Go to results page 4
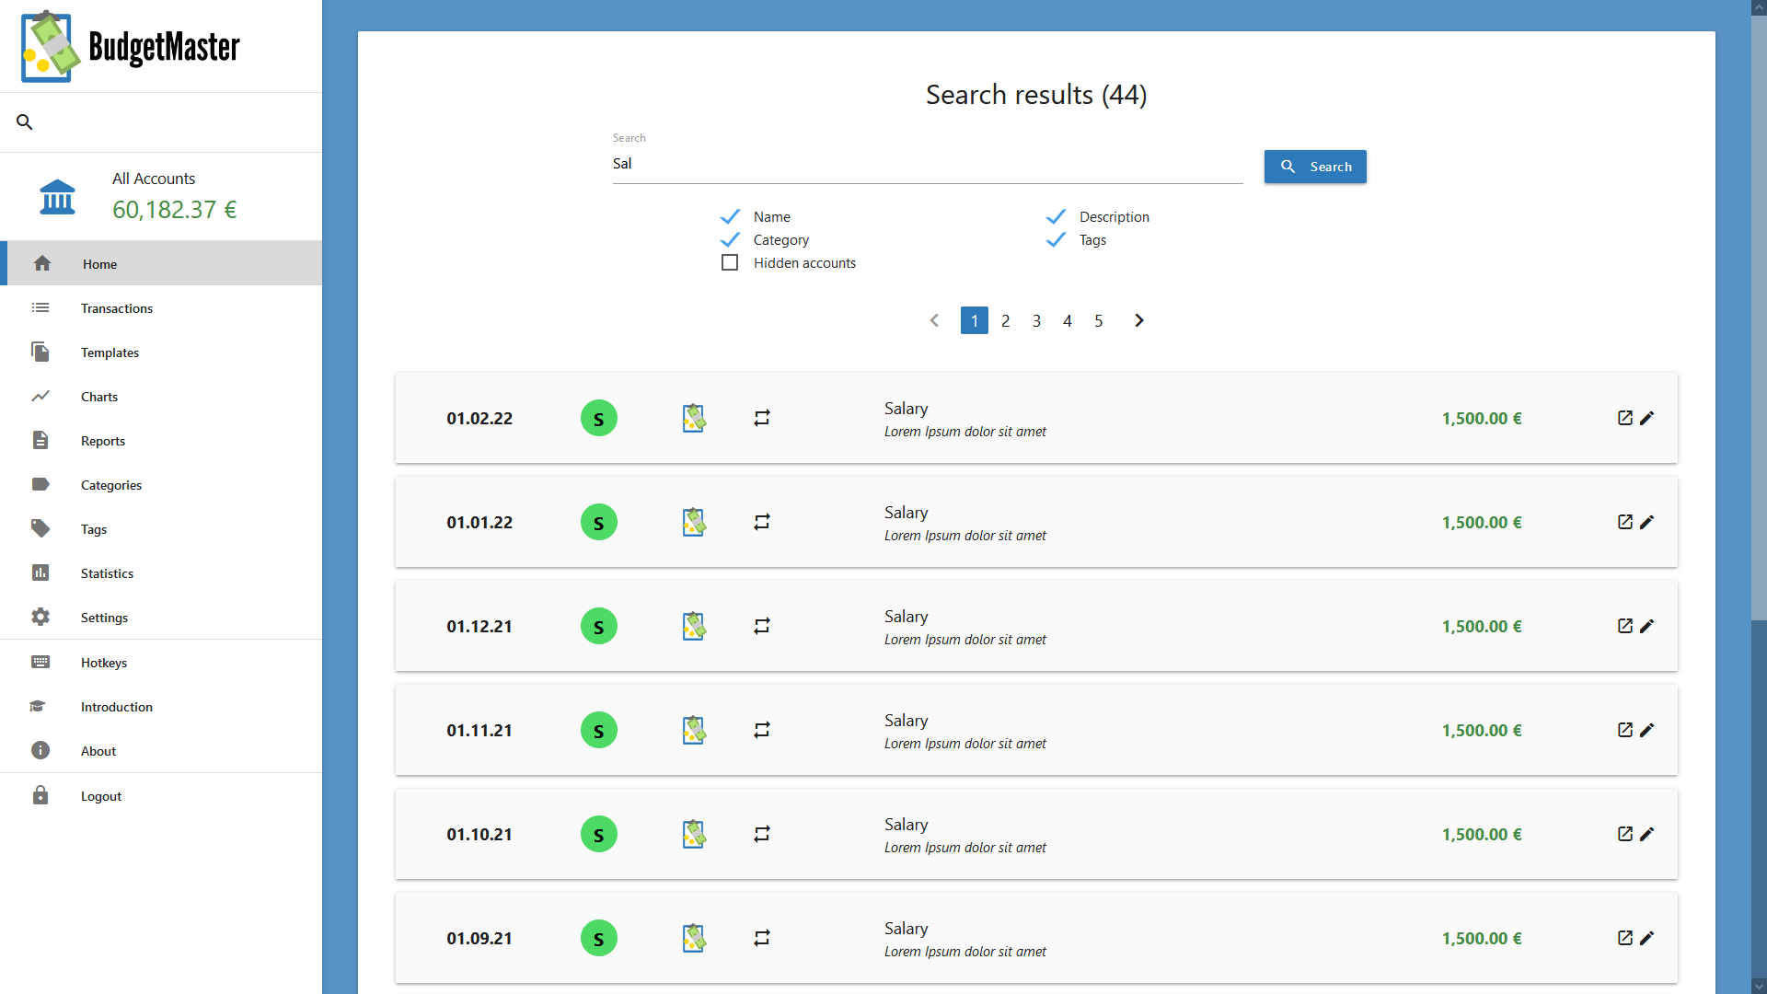This screenshot has height=994, width=1767. pyautogui.click(x=1068, y=320)
